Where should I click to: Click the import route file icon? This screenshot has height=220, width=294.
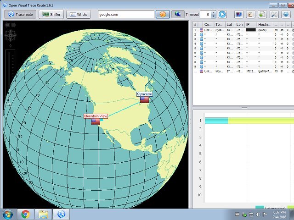click(250, 14)
